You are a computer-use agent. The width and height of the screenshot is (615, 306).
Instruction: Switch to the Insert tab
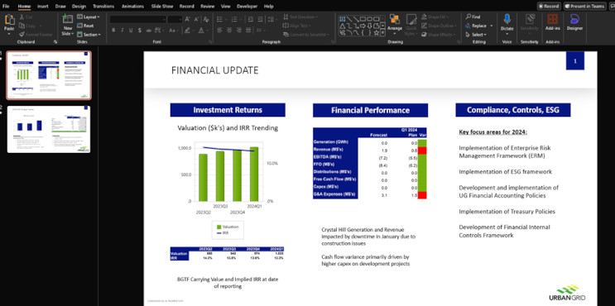43,7
